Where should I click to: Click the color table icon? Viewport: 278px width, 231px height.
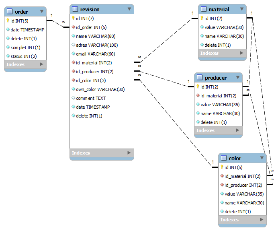223,158
